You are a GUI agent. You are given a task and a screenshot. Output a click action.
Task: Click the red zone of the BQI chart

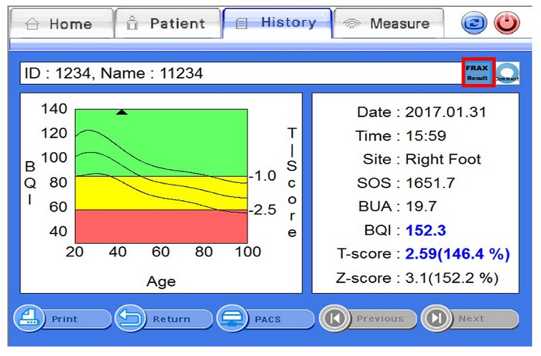click(x=161, y=227)
